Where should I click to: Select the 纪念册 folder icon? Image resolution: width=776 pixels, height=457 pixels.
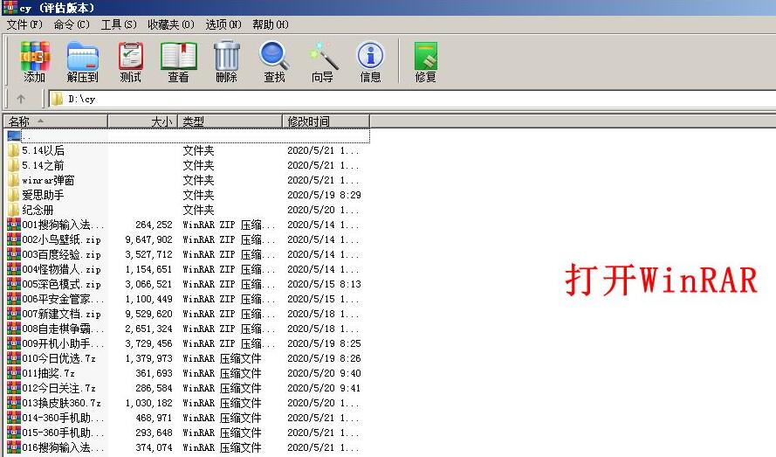click(14, 210)
